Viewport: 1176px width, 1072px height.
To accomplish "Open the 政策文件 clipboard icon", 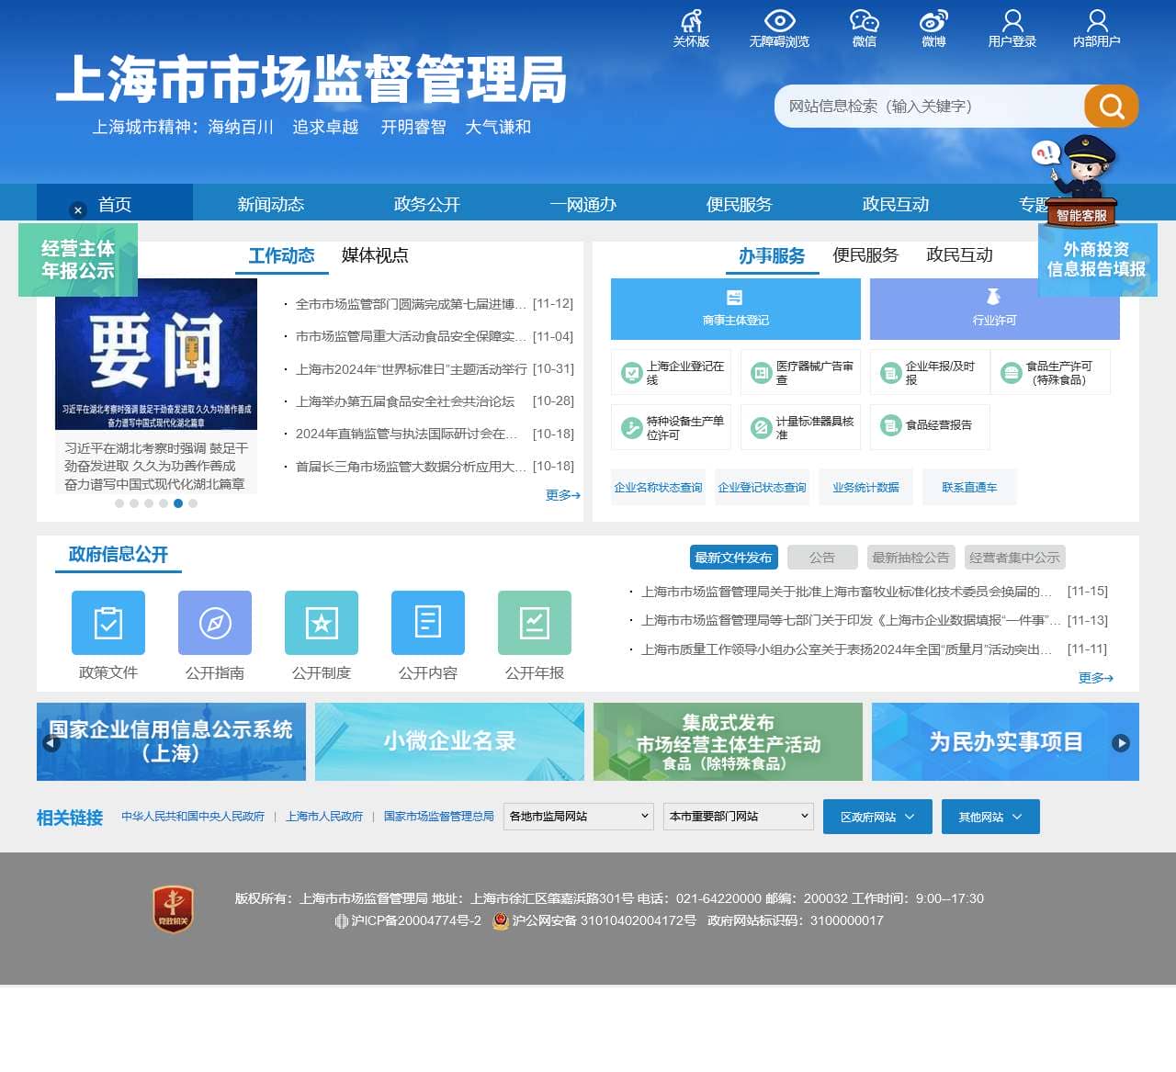I will pyautogui.click(x=108, y=623).
